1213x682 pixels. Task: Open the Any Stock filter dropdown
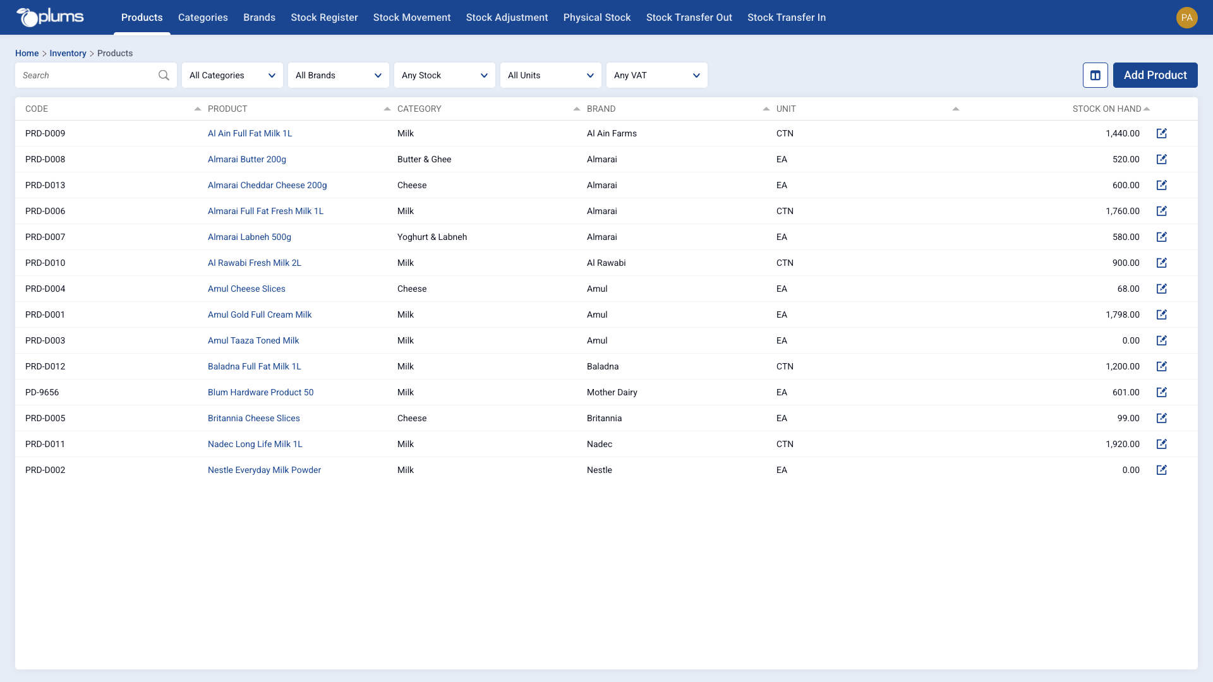click(445, 75)
